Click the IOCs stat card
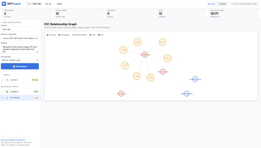The width and height of the screenshot is (261, 148). point(181,14)
